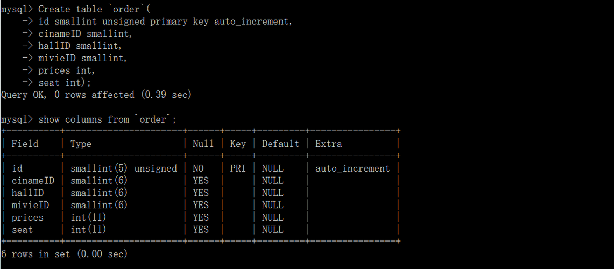Click the 'Null' column header
The width and height of the screenshot is (614, 269).
203,144
